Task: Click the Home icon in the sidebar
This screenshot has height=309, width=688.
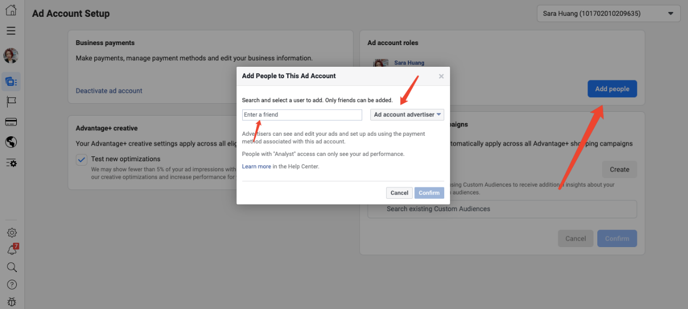Action: coord(11,10)
